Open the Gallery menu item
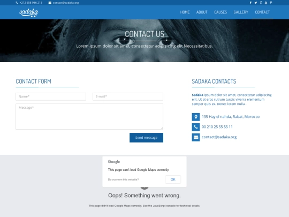289x217 pixels. tap(241, 12)
